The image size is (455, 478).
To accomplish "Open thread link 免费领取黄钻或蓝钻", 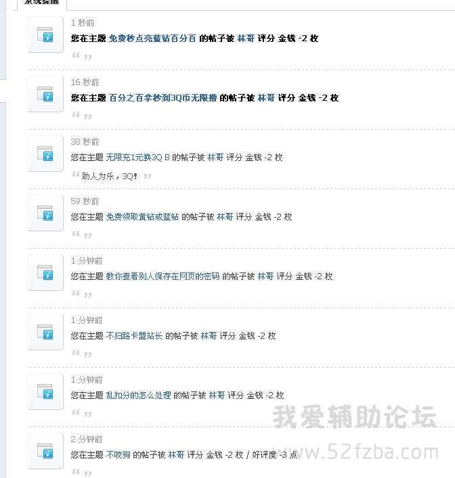I will (142, 217).
